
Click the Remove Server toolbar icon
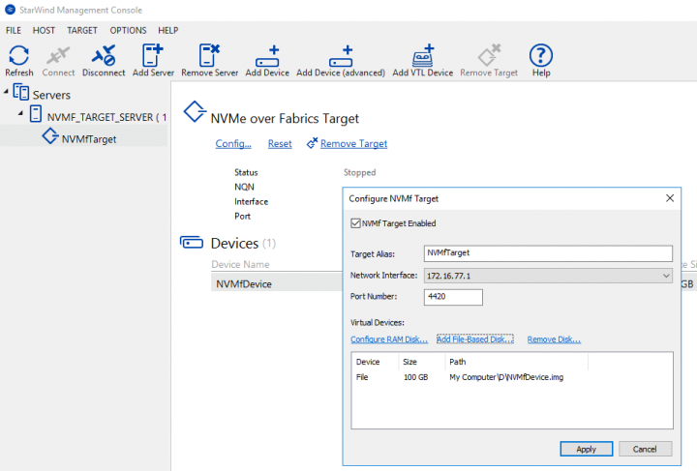point(209,55)
